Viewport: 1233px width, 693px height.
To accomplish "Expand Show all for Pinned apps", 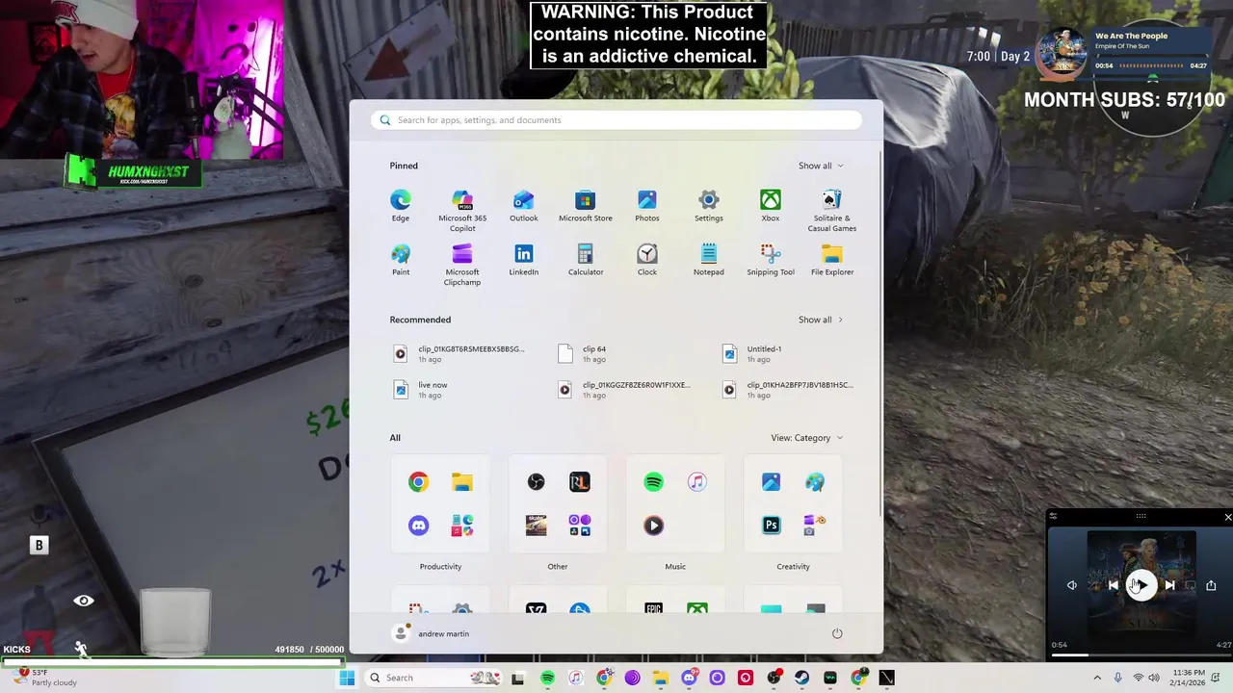I will click(x=821, y=166).
